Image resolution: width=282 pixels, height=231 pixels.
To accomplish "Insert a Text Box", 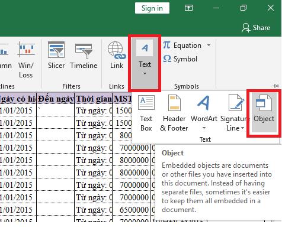I will pos(146,113).
